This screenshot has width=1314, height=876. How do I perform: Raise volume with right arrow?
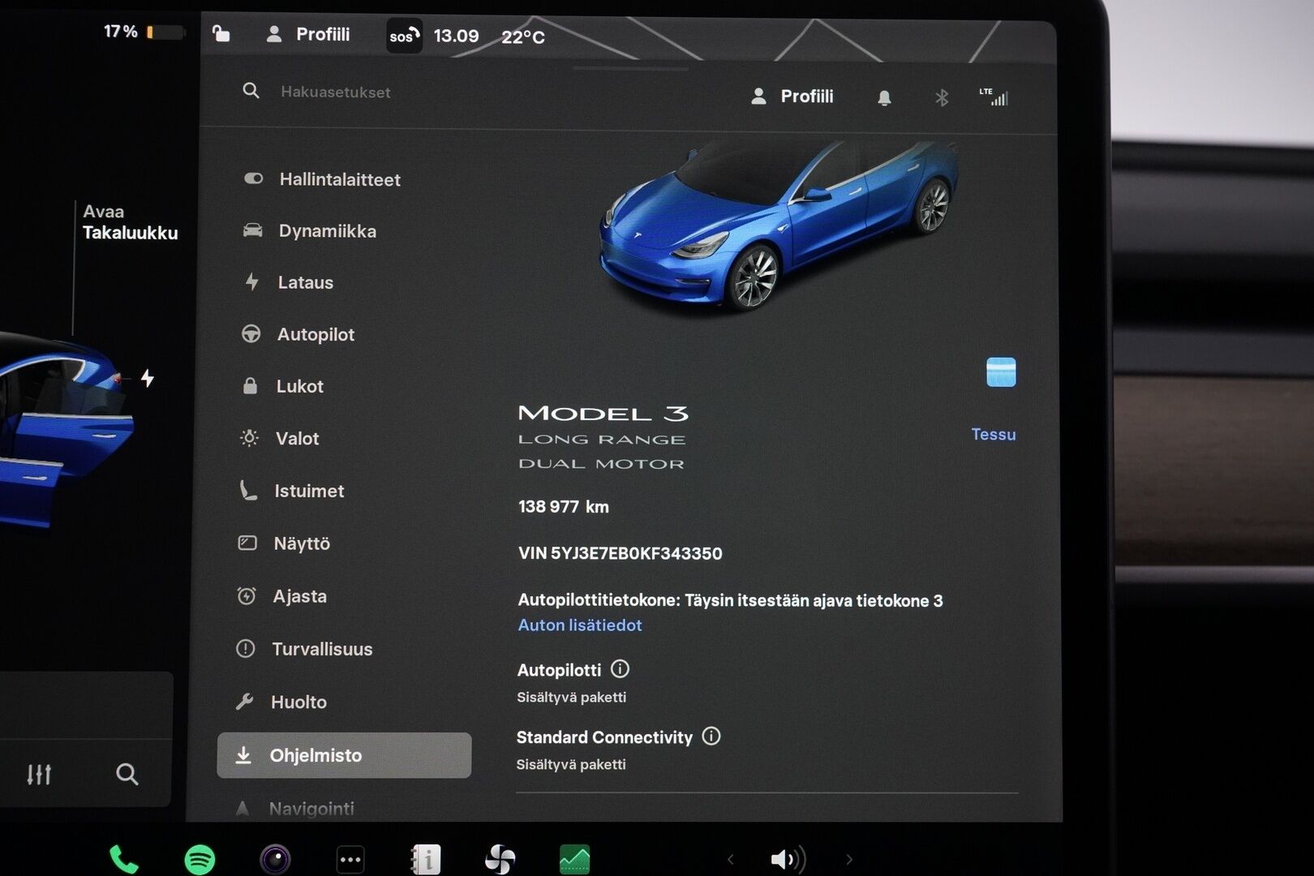pyautogui.click(x=849, y=859)
